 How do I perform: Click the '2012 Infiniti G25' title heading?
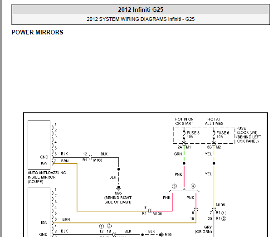[x=141, y=10]
